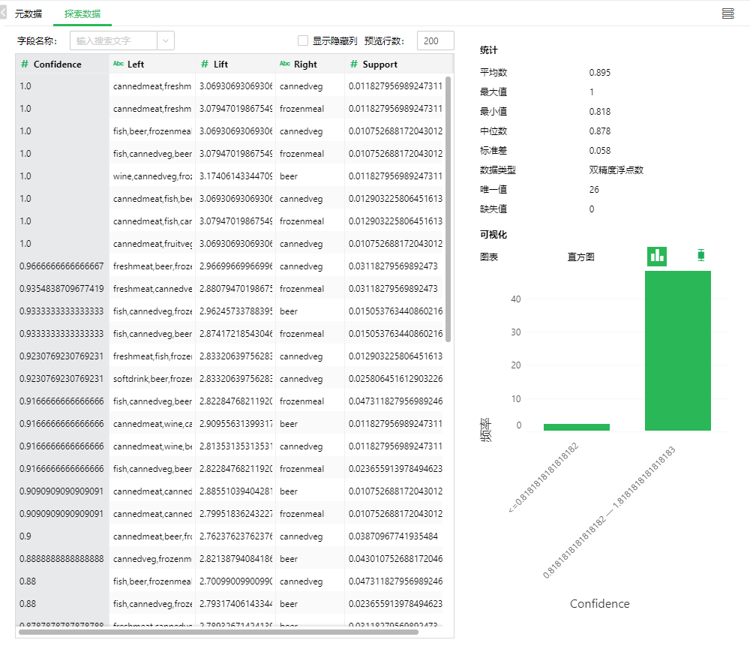This screenshot has width=750, height=658.
Task: Click the Abc type icon beside Left
Action: (x=118, y=65)
